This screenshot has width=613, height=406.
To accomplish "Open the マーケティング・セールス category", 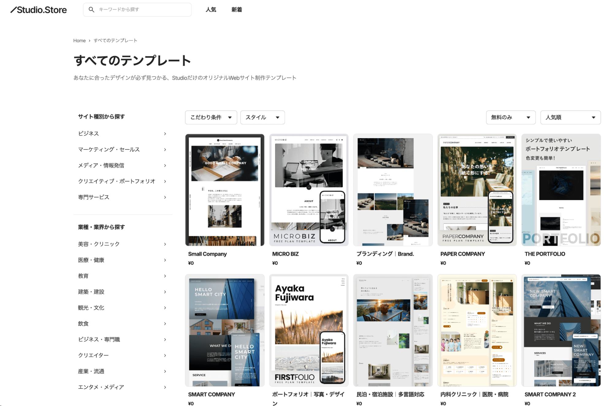I will pyautogui.click(x=109, y=149).
